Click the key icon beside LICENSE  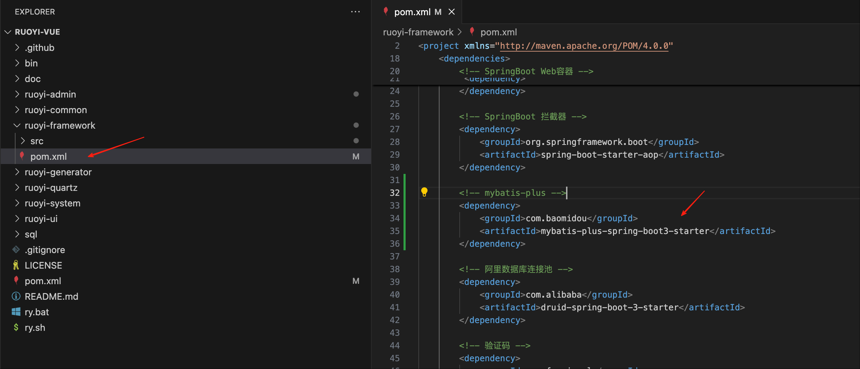(x=16, y=265)
